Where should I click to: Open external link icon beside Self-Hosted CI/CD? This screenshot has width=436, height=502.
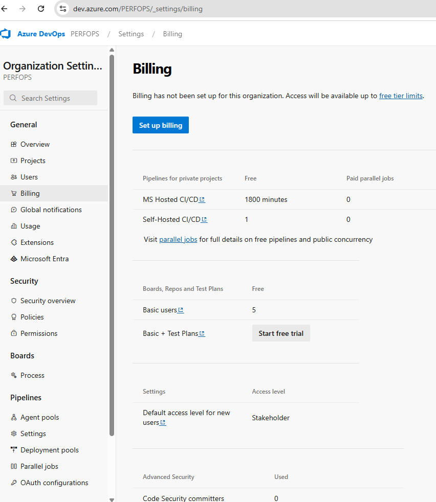pyautogui.click(x=204, y=219)
